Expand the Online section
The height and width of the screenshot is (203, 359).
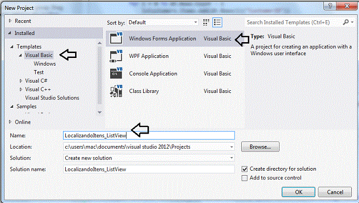click(x=10, y=122)
